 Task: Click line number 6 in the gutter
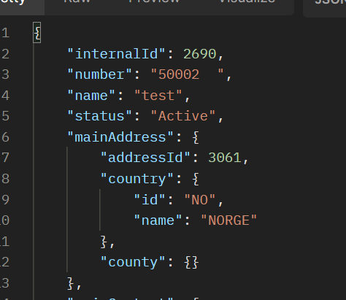point(5,137)
